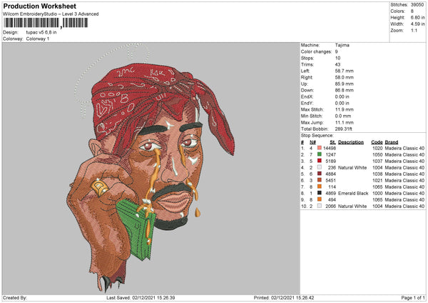428x303 pixels.
Task: Click the white swatch in stop 10
Action: click(x=320, y=206)
